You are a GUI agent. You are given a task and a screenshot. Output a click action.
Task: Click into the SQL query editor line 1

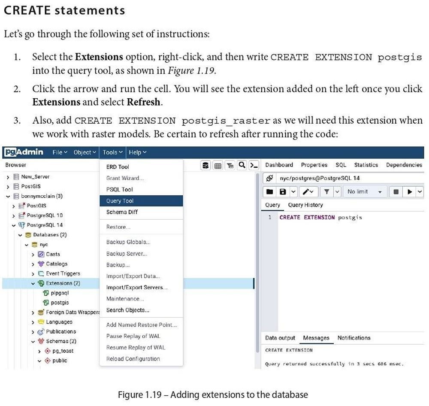click(x=351, y=217)
